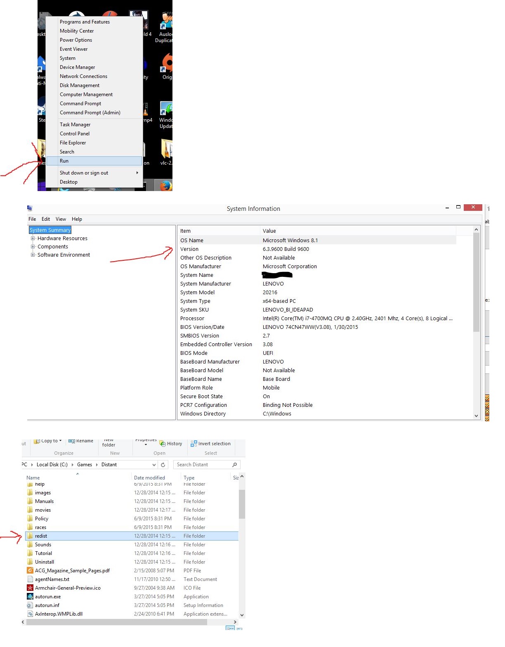Select the Secure Boot State row
The width and height of the screenshot is (505, 647).
(317, 396)
